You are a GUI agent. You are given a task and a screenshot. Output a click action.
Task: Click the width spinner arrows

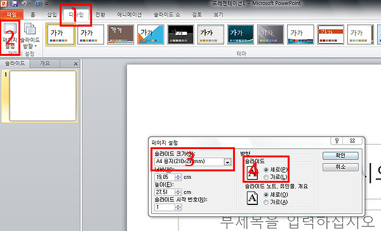tap(178, 177)
